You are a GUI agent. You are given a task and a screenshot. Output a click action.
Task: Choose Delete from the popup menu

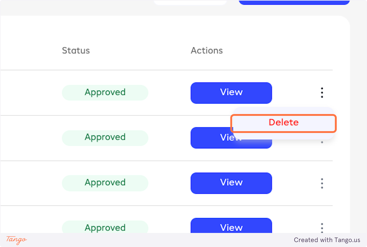tap(284, 123)
